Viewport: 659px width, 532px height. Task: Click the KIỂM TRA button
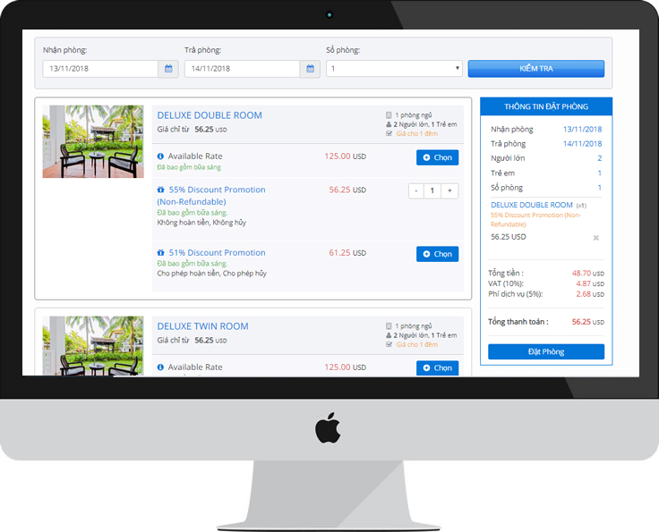point(535,69)
